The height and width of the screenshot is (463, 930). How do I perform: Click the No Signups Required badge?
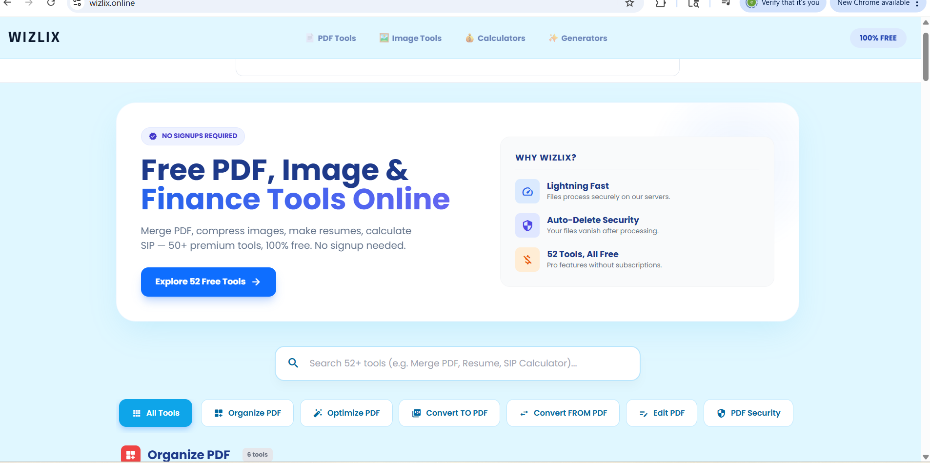(x=193, y=136)
